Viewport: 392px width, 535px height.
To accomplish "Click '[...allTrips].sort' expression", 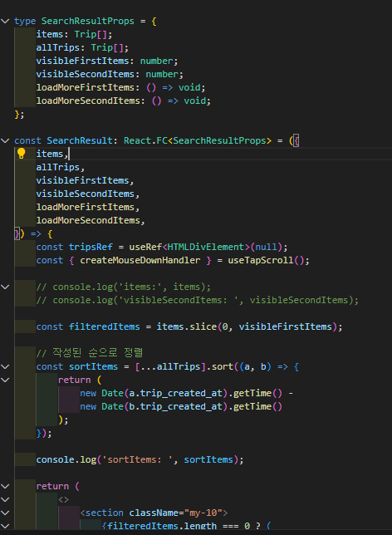I will 184,367.
